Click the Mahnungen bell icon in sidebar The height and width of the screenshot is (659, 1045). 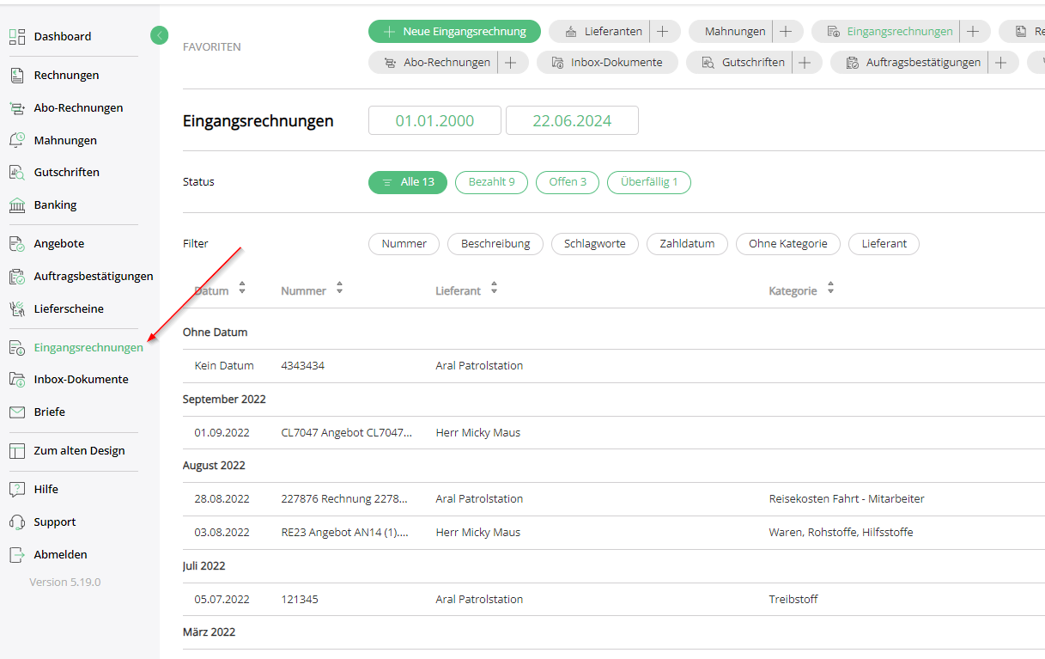pyautogui.click(x=17, y=140)
